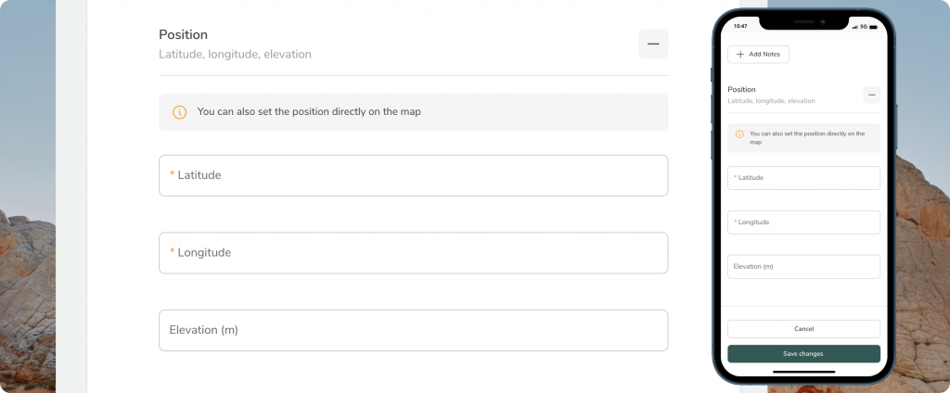Tap the battery icon in the phone status bar
This screenshot has height=393, width=950.
point(875,26)
